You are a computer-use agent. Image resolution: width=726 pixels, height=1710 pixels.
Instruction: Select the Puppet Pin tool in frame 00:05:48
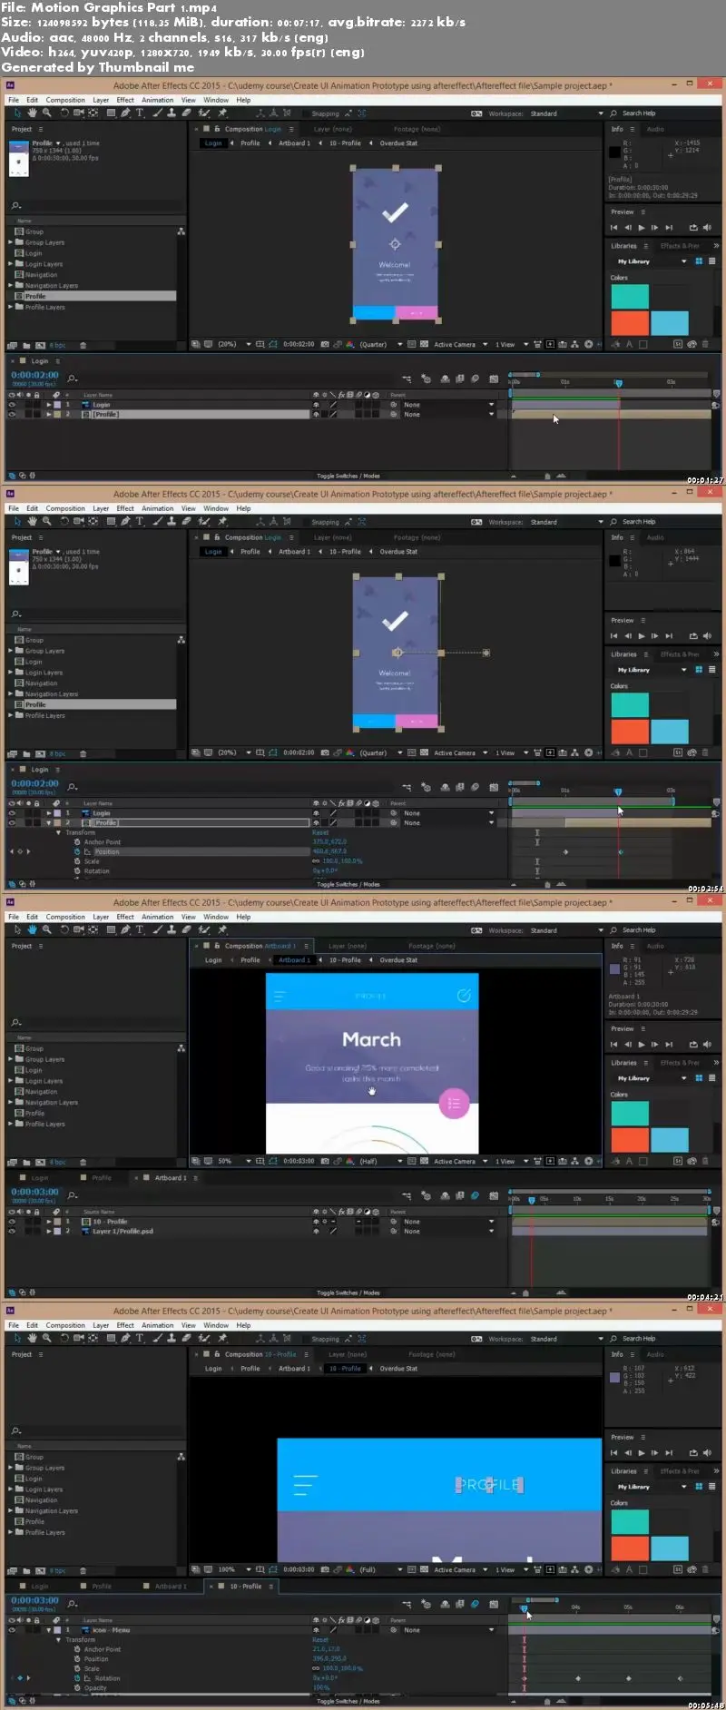[223, 1339]
